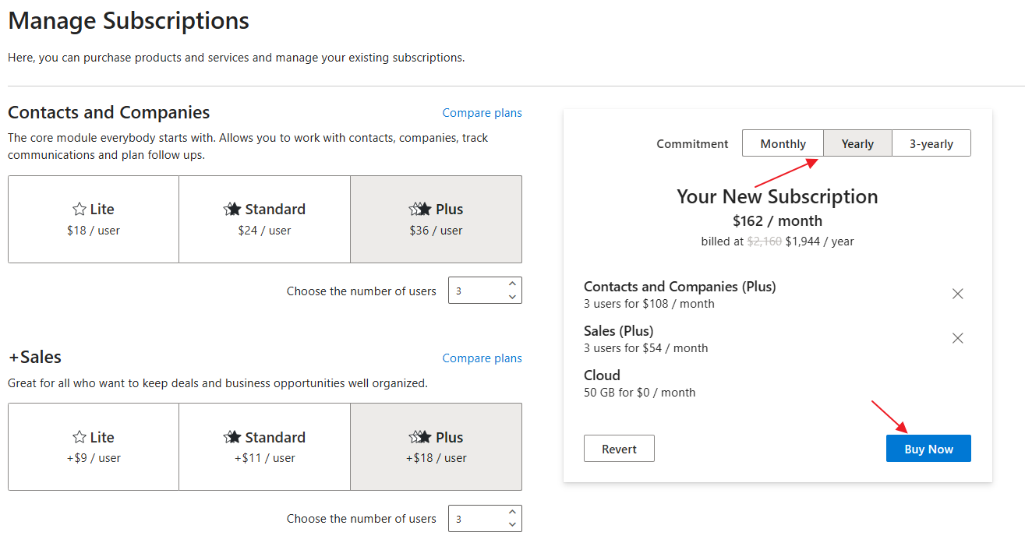This screenshot has width=1025, height=557.
Task: Select Monthly commitment option
Action: pyautogui.click(x=783, y=143)
